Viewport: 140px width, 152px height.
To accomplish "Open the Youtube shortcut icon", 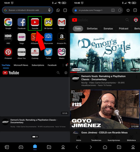I will [35, 22].
